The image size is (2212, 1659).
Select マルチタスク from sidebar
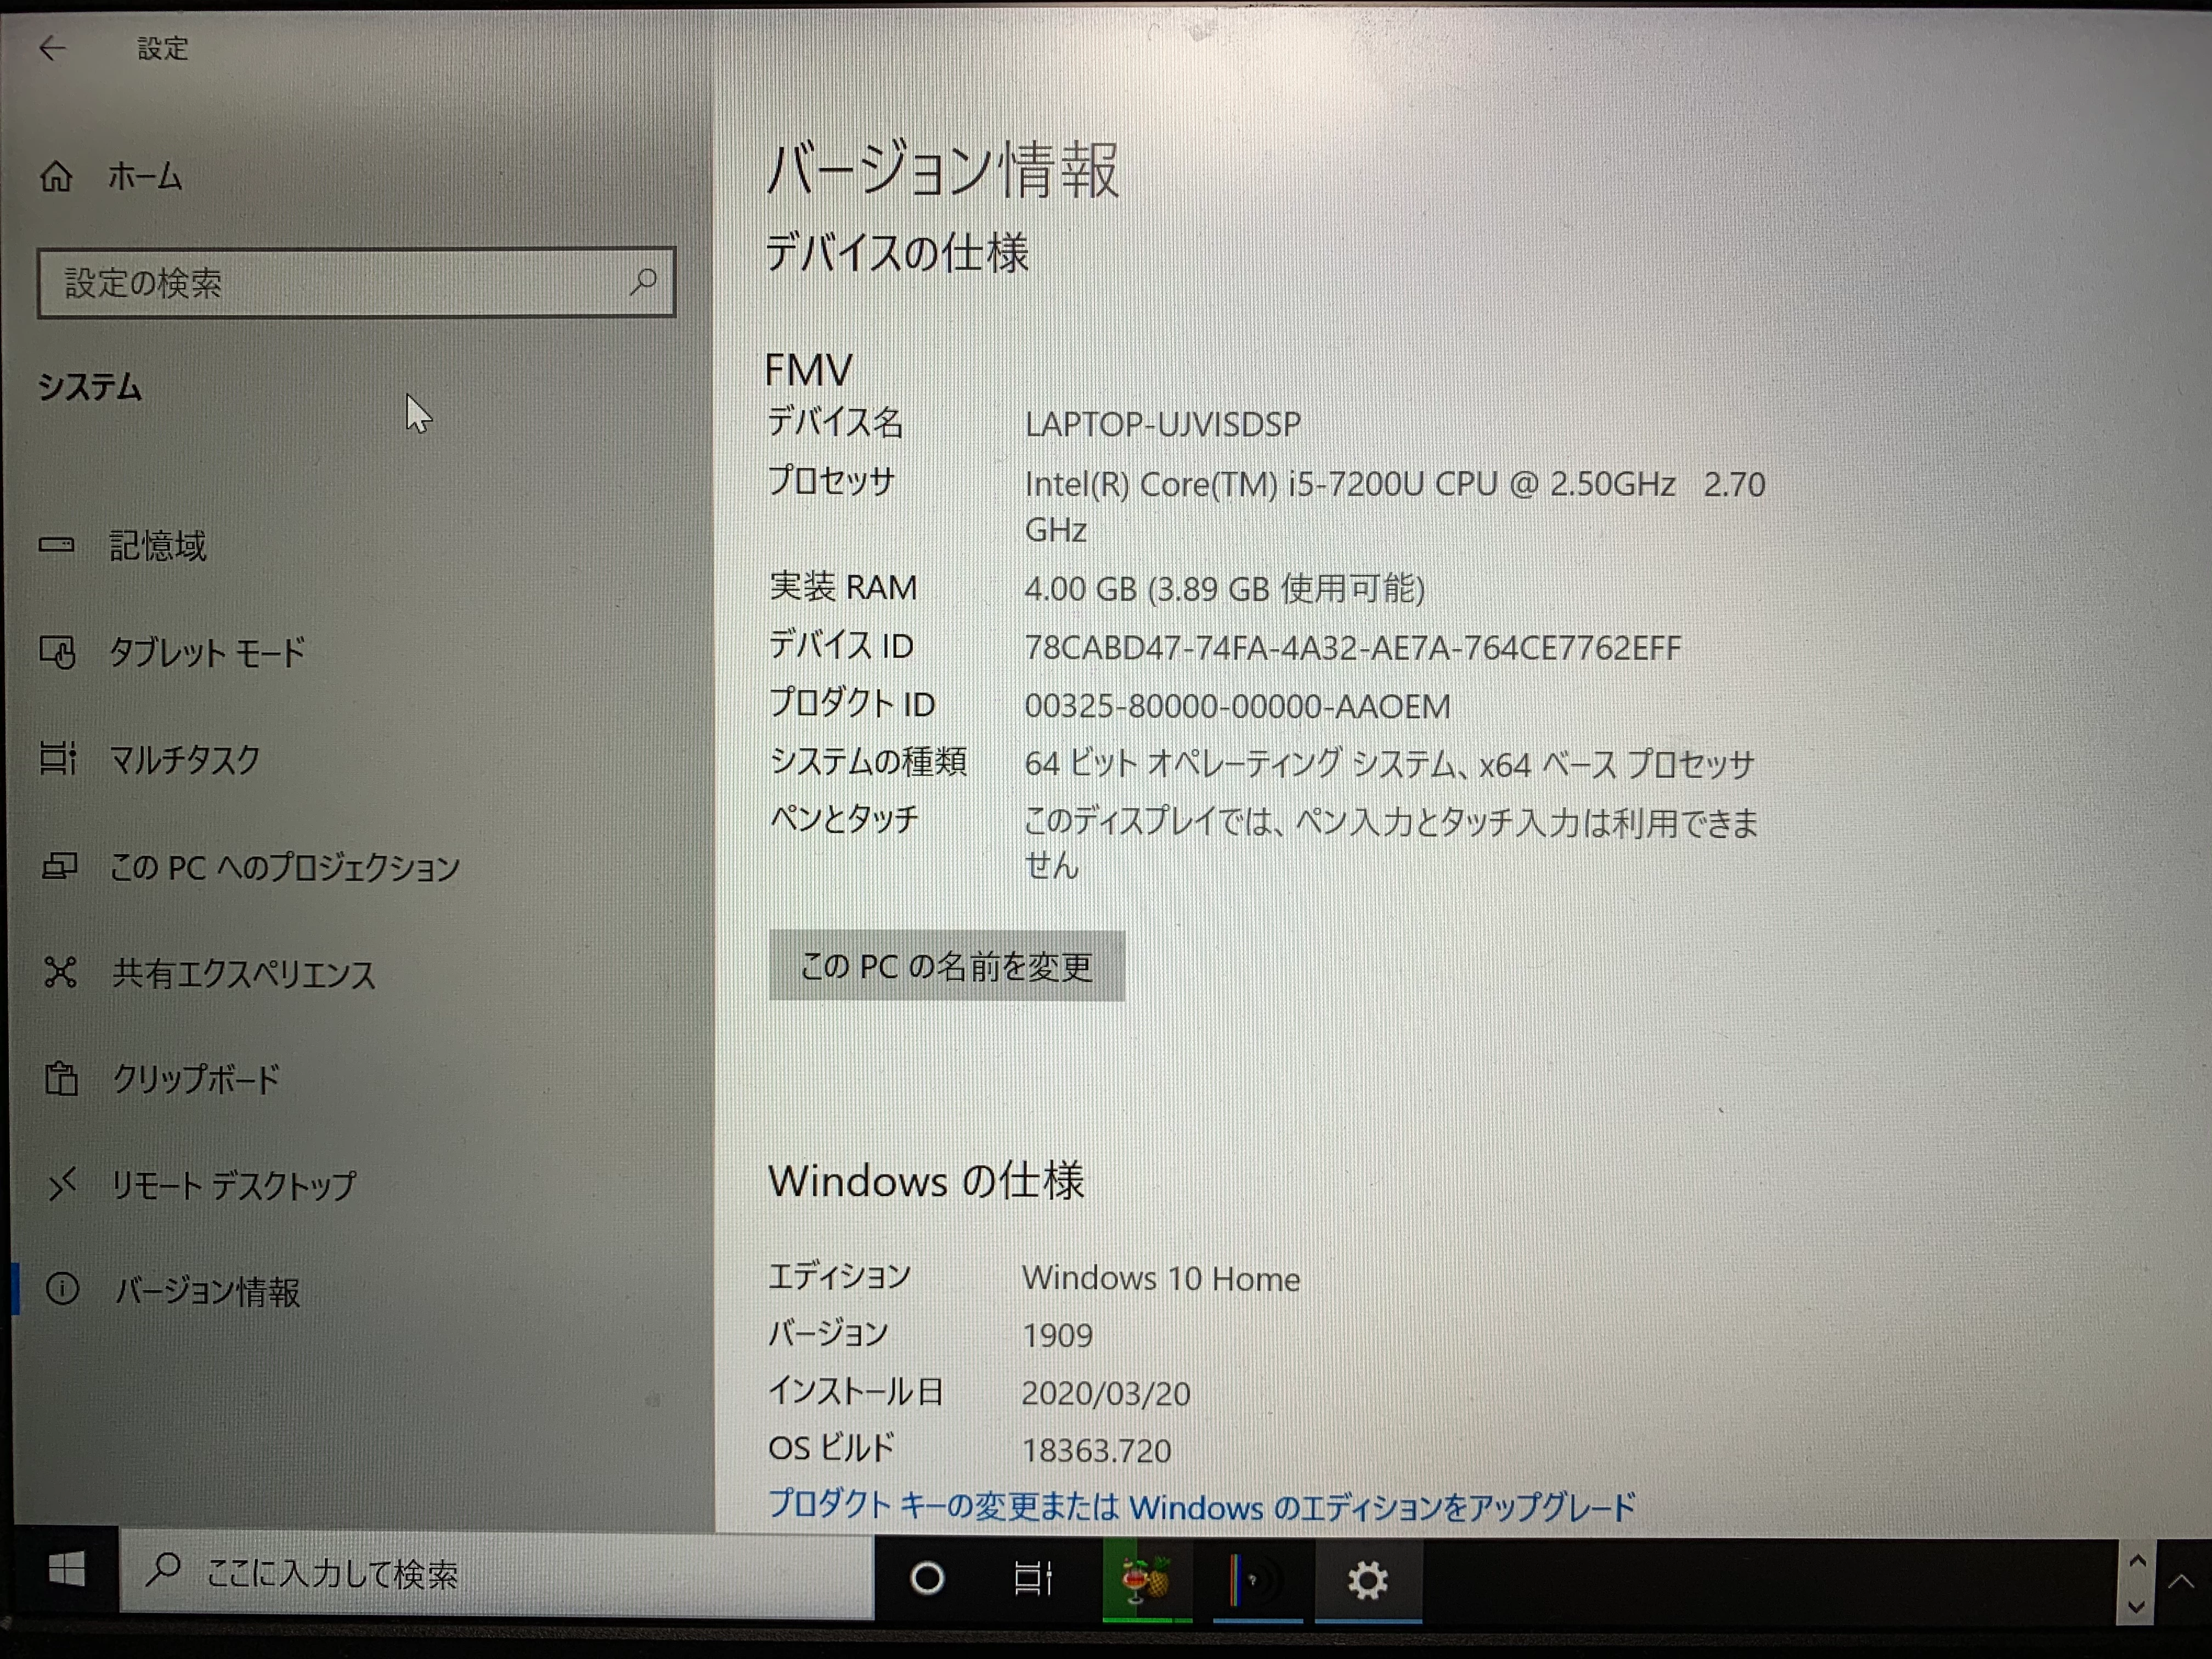pyautogui.click(x=184, y=759)
